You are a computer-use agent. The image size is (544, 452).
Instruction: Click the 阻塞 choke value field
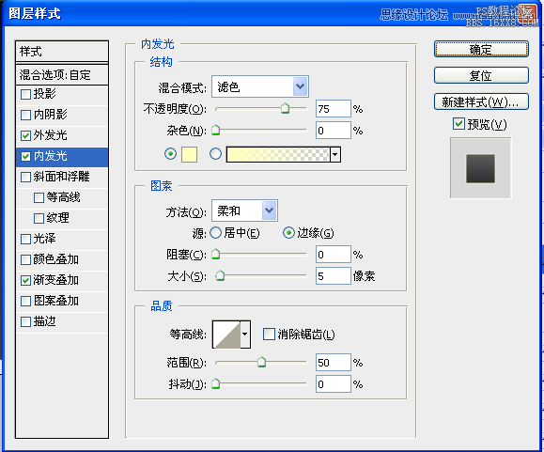click(x=333, y=255)
